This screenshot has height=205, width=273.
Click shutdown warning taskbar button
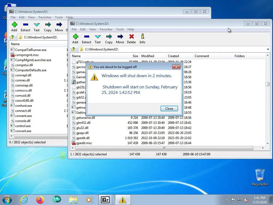point(123,200)
